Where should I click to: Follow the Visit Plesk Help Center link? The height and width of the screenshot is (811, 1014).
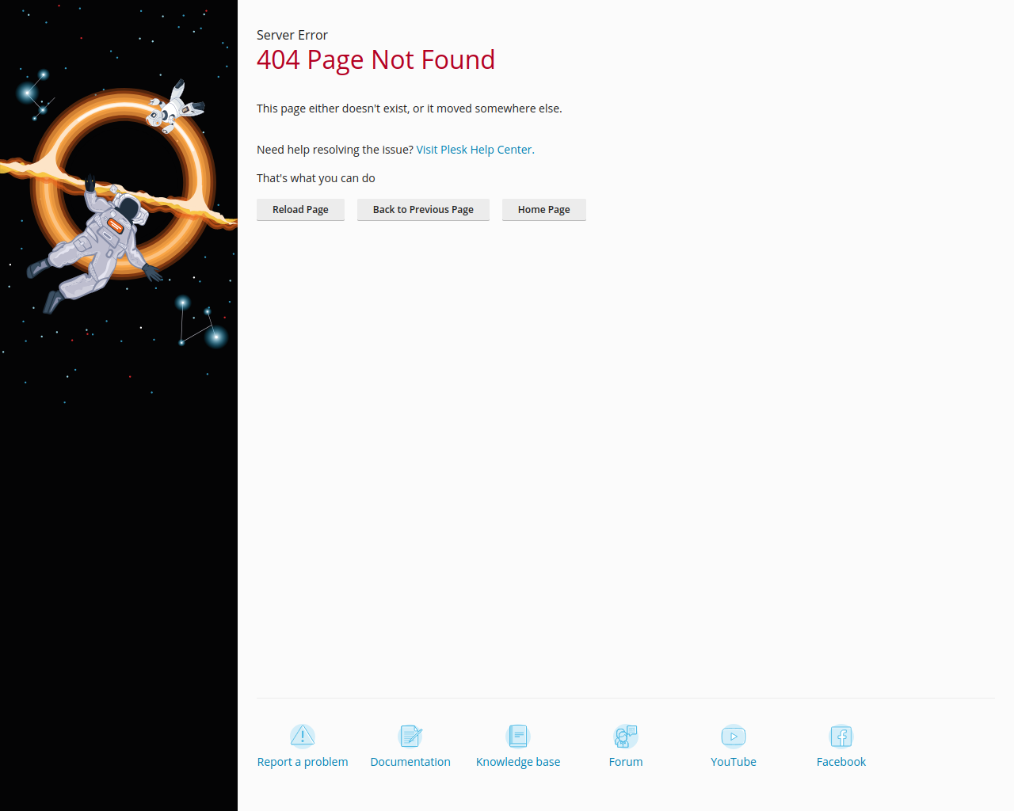coord(475,150)
